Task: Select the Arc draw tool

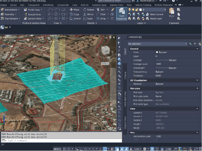Action: click(56, 10)
